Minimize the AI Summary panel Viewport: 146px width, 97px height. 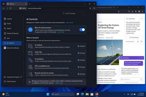140,19
